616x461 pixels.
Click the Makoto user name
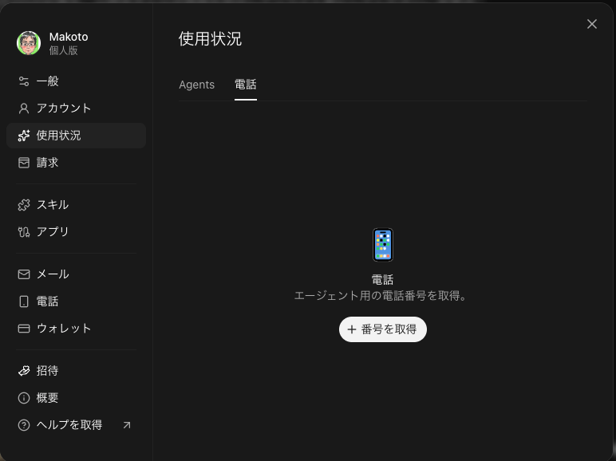coord(69,37)
